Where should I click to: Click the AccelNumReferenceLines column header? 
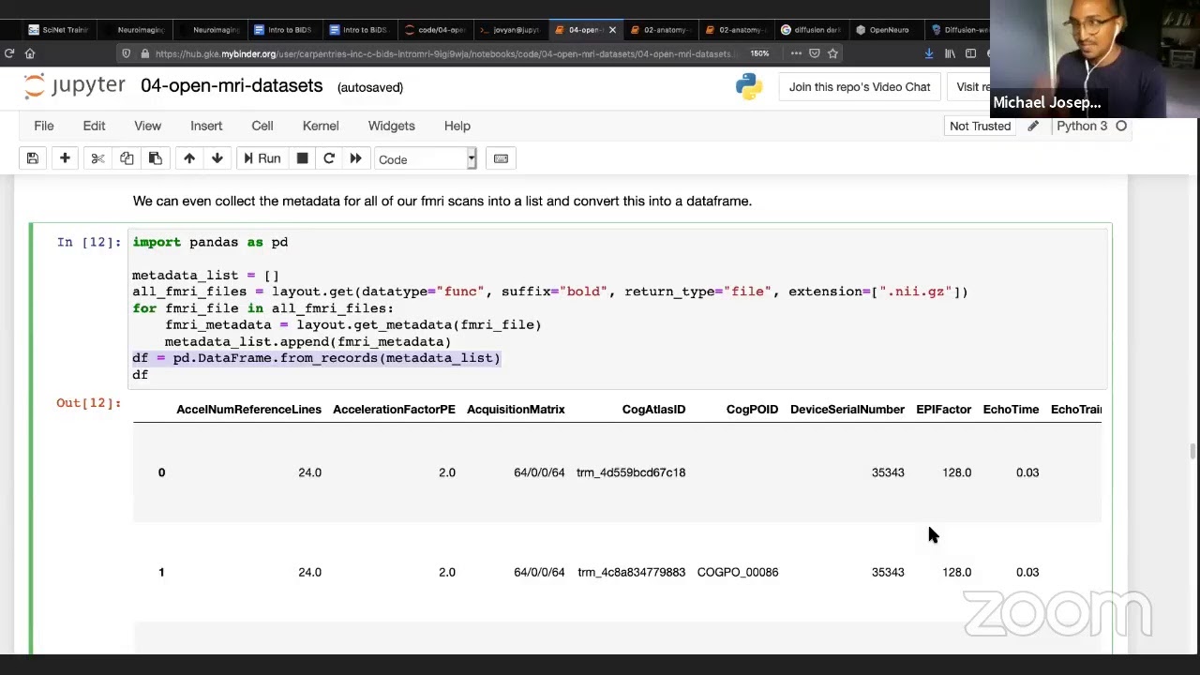[x=248, y=410]
